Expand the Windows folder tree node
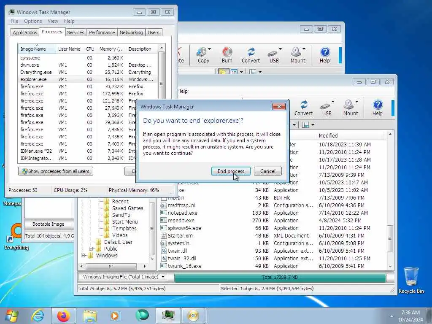 pyautogui.click(x=83, y=255)
